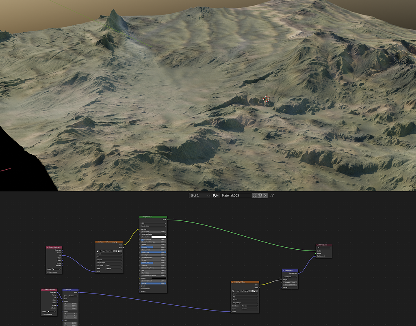The height and width of the screenshot is (326, 416).
Task: Toggle the pin icon beside material name
Action: click(272, 196)
